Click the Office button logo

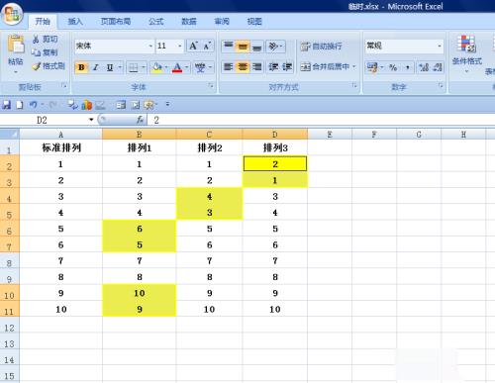click(x=12, y=15)
